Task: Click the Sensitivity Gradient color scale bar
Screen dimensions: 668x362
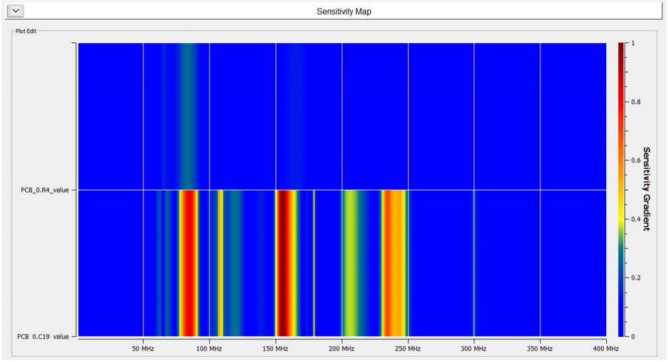Action: coord(621,189)
